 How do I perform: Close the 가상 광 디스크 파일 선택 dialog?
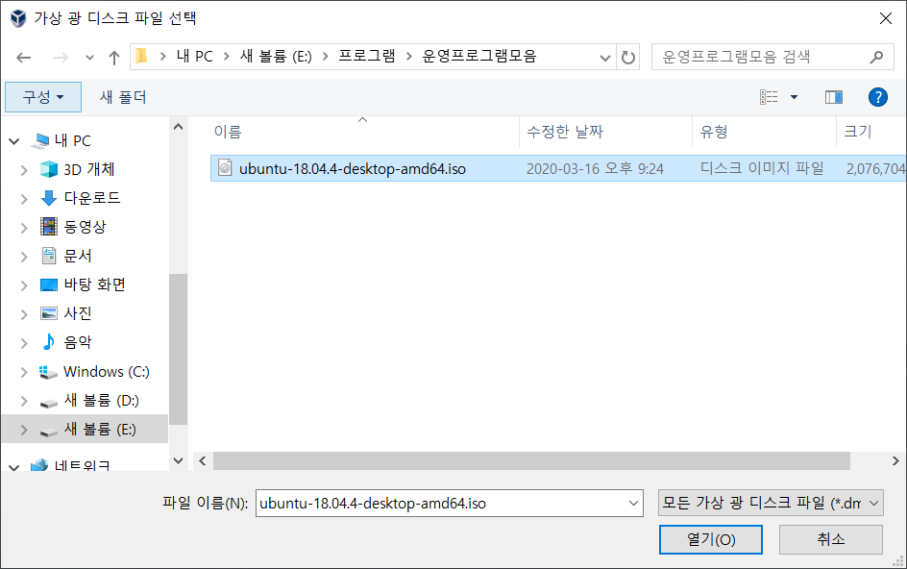click(x=886, y=18)
